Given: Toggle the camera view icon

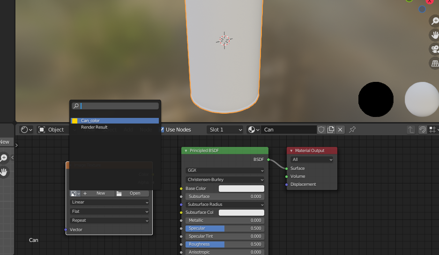Looking at the screenshot, I should click(x=435, y=49).
